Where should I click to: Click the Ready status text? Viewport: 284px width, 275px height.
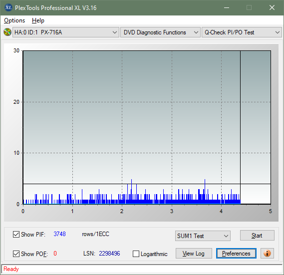tap(11, 269)
